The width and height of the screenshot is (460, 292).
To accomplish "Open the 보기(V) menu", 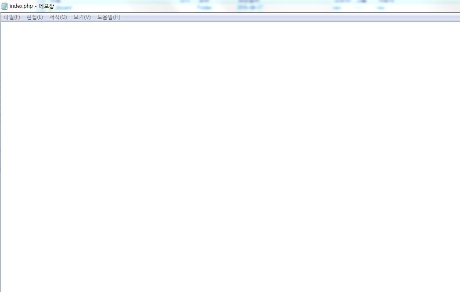I will pyautogui.click(x=82, y=17).
